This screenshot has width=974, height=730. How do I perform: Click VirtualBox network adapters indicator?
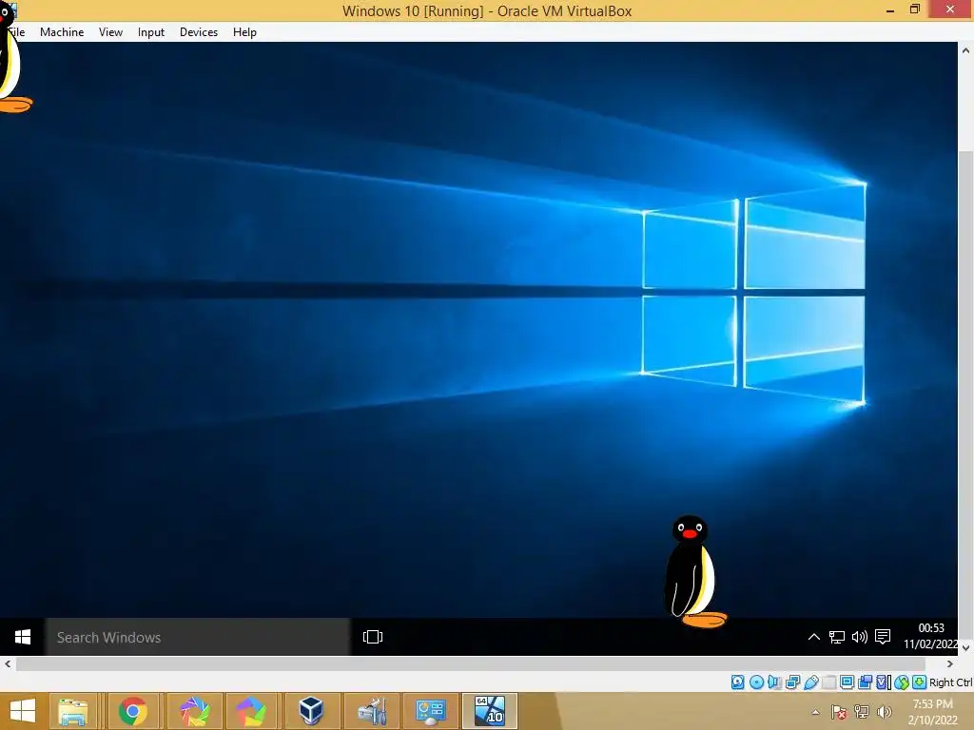point(792,682)
